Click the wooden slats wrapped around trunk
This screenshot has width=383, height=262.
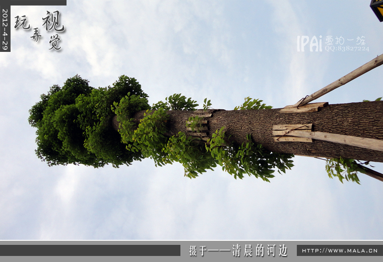(x=198, y=124)
